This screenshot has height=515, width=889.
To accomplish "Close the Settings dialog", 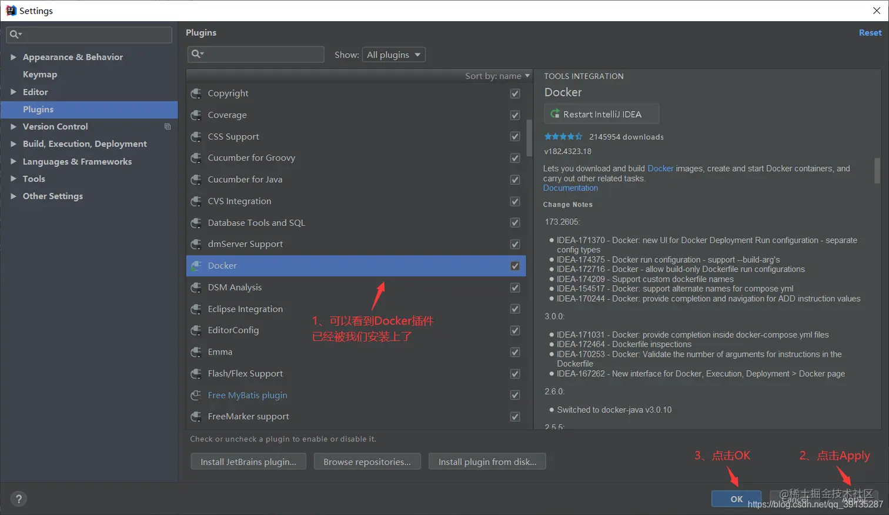I will (876, 11).
